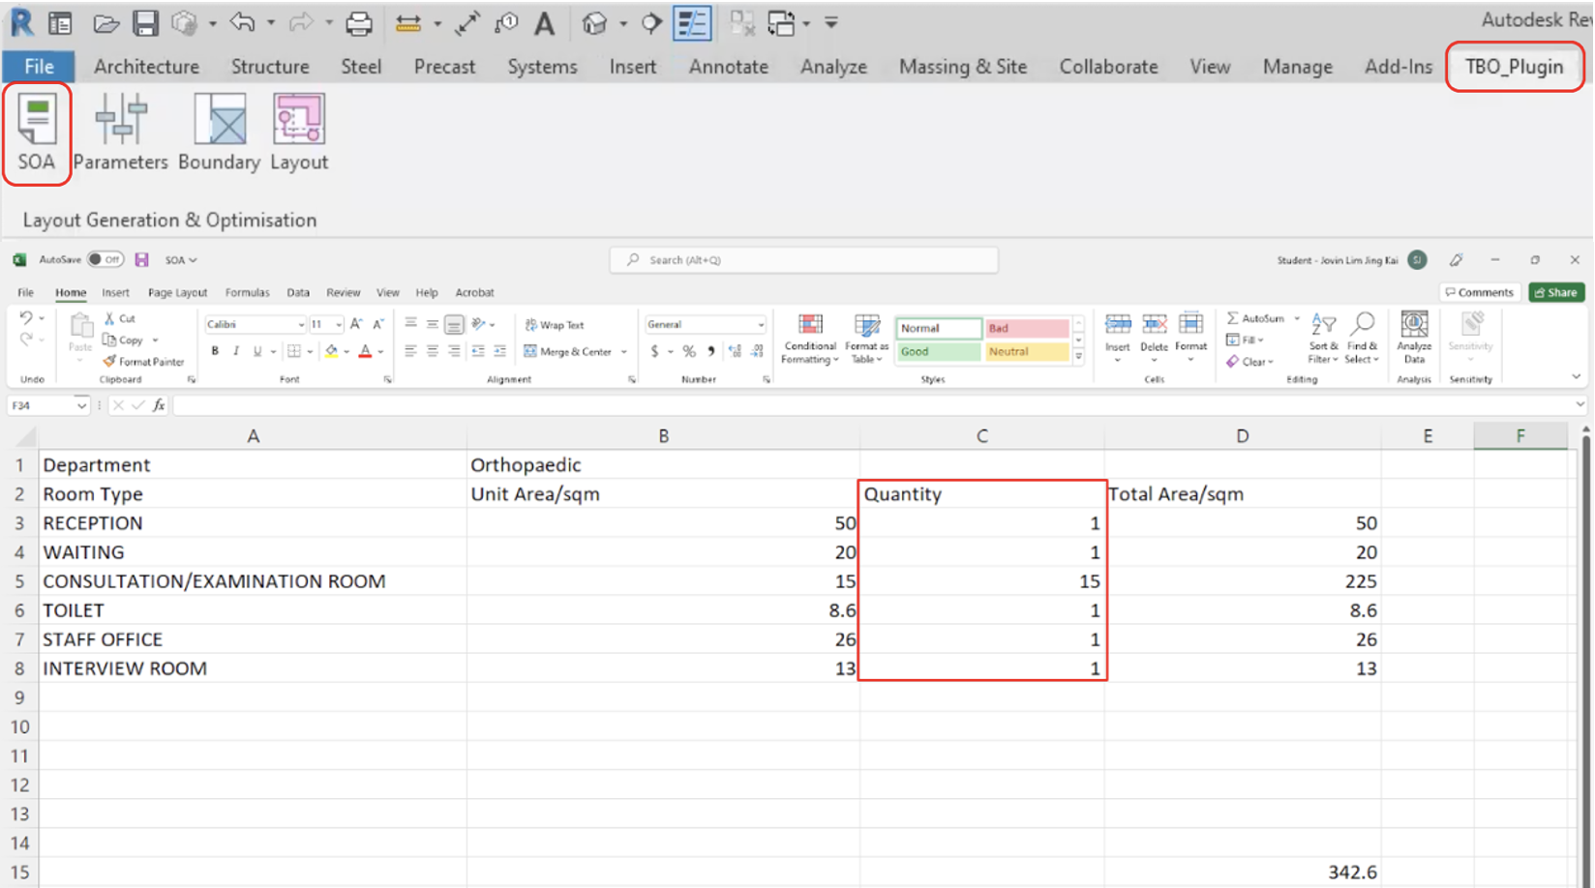Click the green Share button
The width and height of the screenshot is (1595, 888).
[x=1555, y=292]
